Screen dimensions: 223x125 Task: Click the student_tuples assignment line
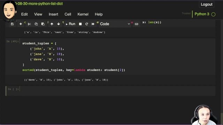pyautogui.click(x=39, y=43)
